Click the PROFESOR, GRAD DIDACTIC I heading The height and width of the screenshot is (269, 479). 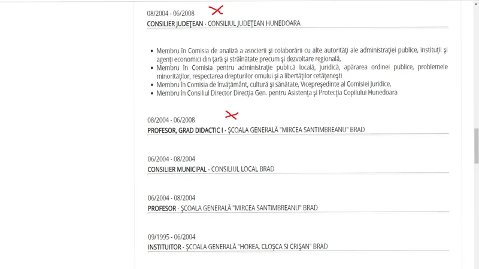pos(185,130)
